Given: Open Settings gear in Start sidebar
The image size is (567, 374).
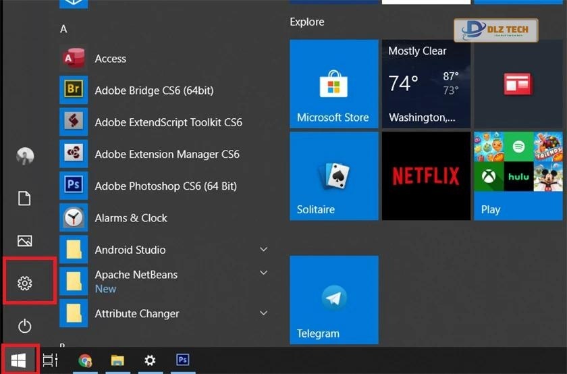Looking at the screenshot, I should (25, 284).
